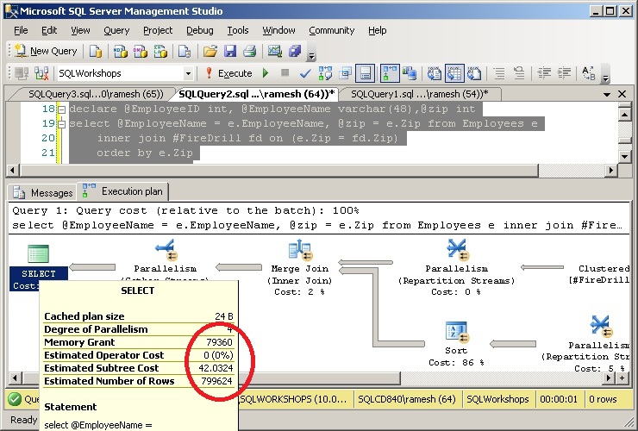
Task: Click the green Debug play icon
Action: (266, 73)
